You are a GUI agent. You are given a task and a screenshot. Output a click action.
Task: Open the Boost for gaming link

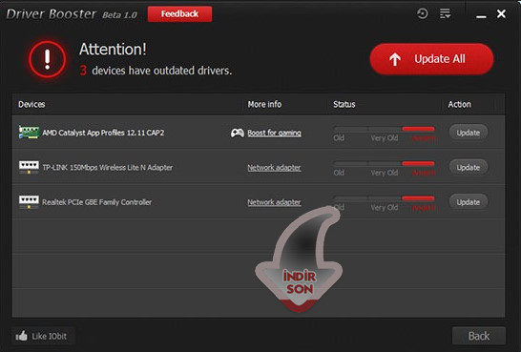pyautogui.click(x=275, y=133)
